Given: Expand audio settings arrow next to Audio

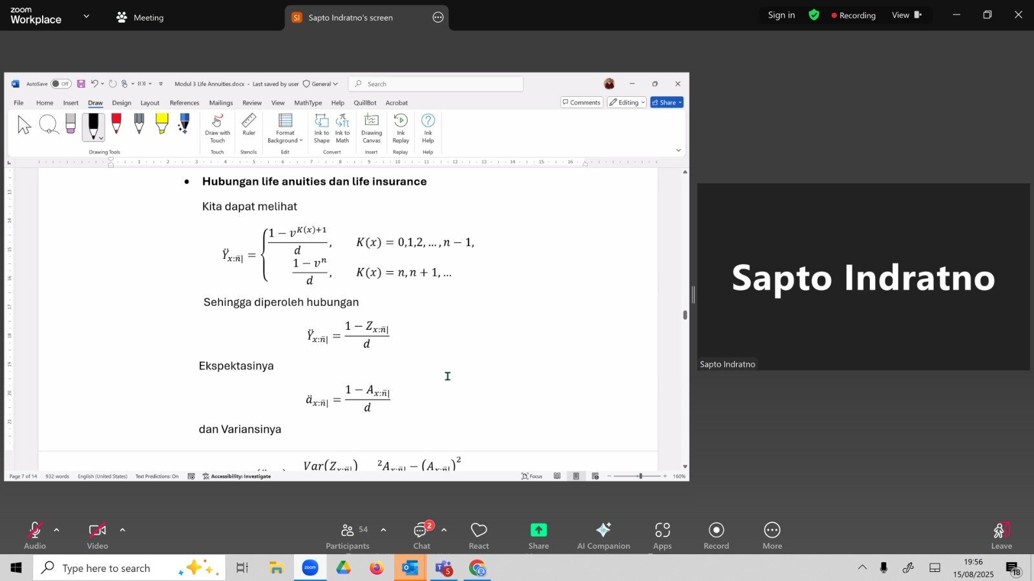Looking at the screenshot, I should coord(57,530).
